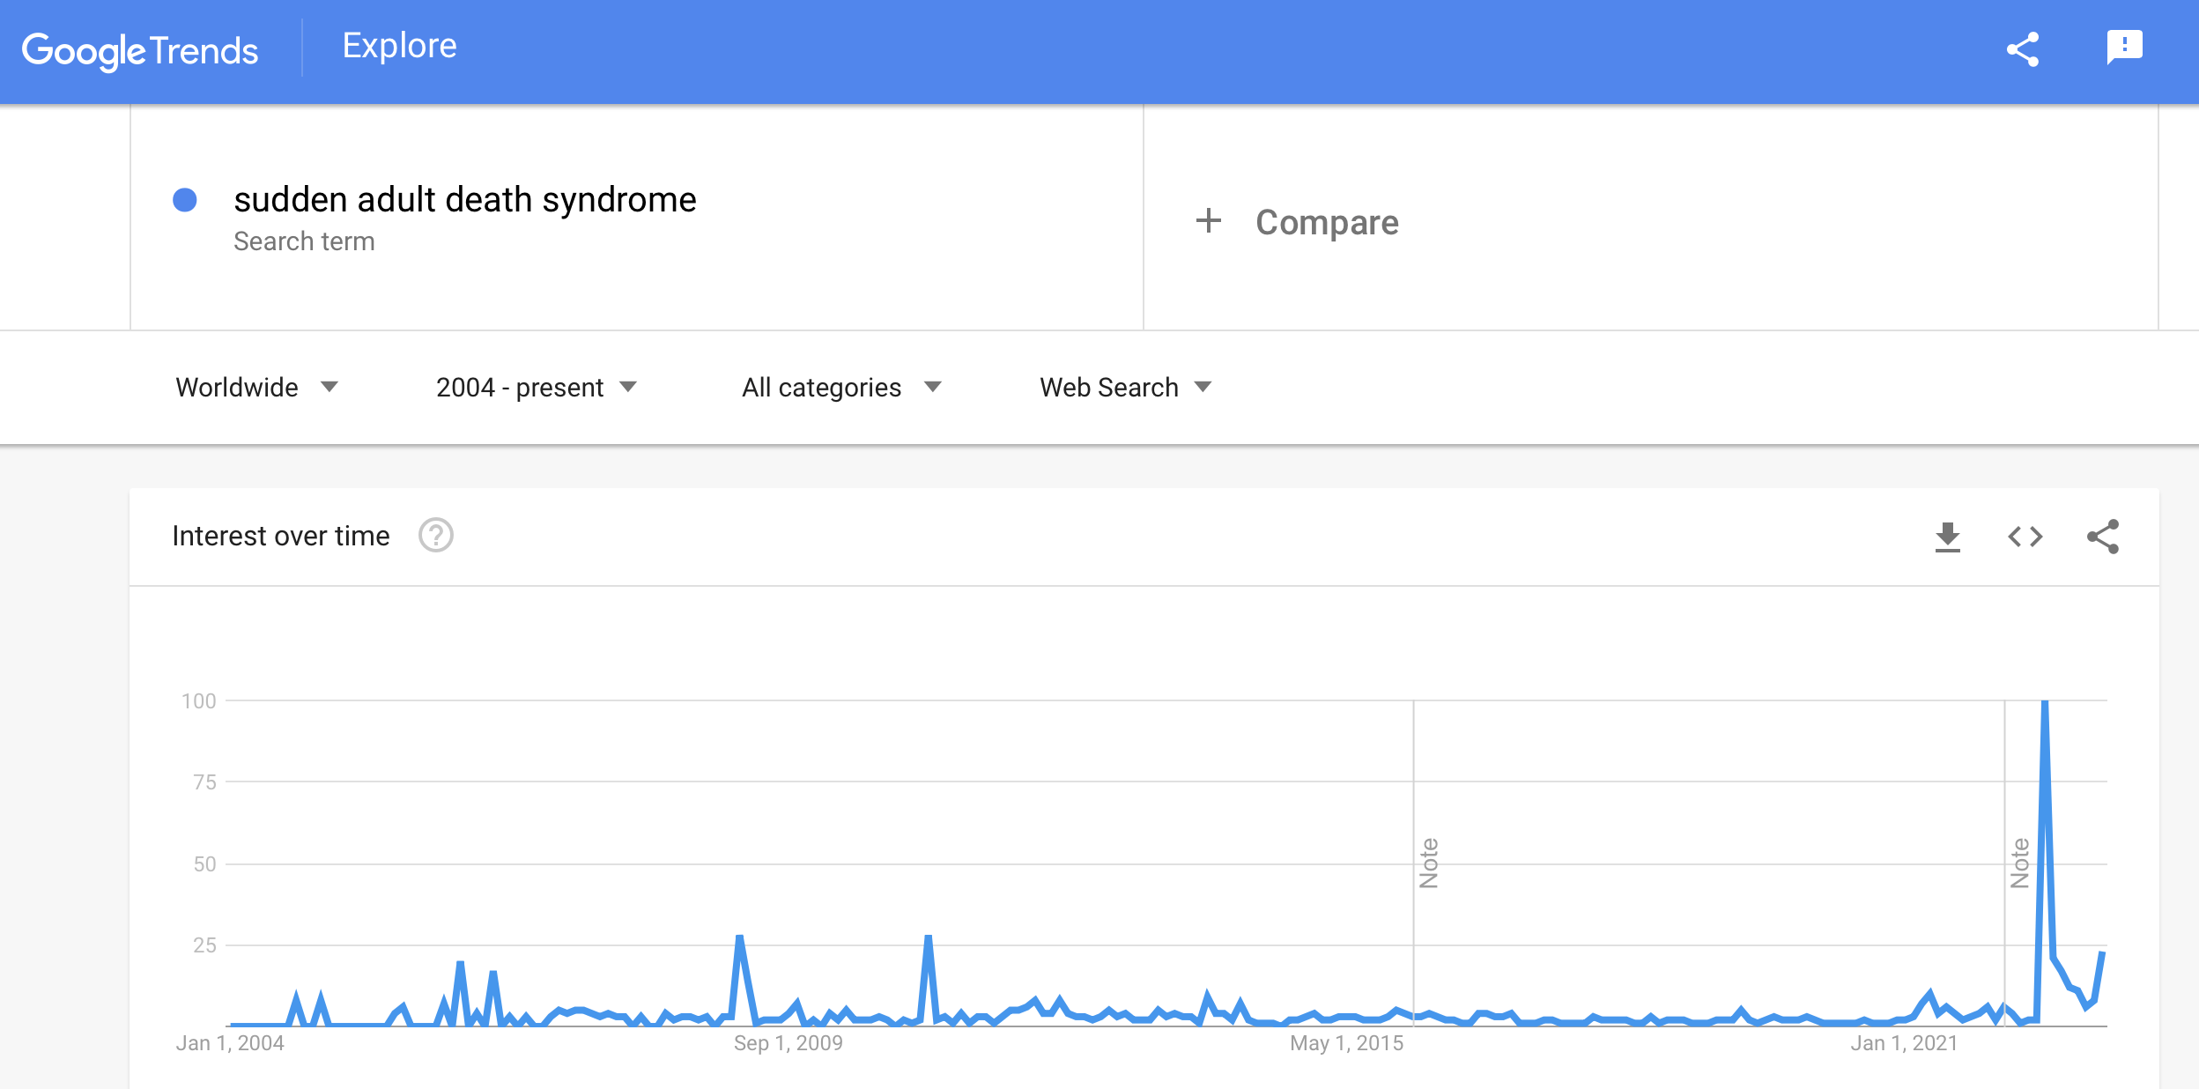2199x1089 pixels.
Task: Download the interest over time CSV
Action: pyautogui.click(x=1948, y=537)
